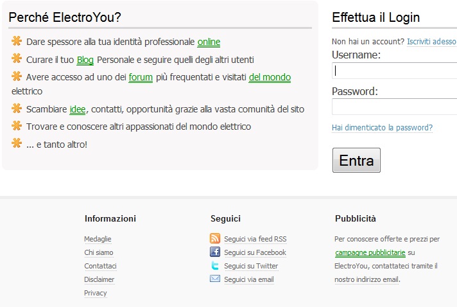Click the RSS feed icon
This screenshot has height=307, width=457.
point(215,239)
